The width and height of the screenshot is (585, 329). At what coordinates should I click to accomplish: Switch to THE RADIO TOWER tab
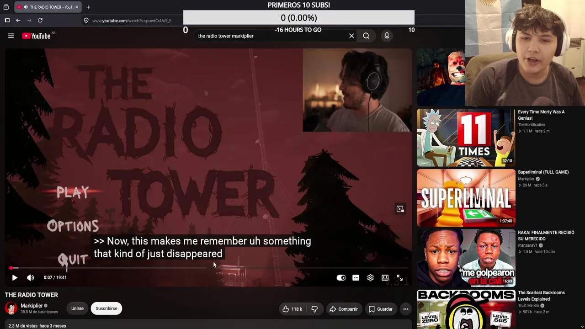[x=48, y=7]
